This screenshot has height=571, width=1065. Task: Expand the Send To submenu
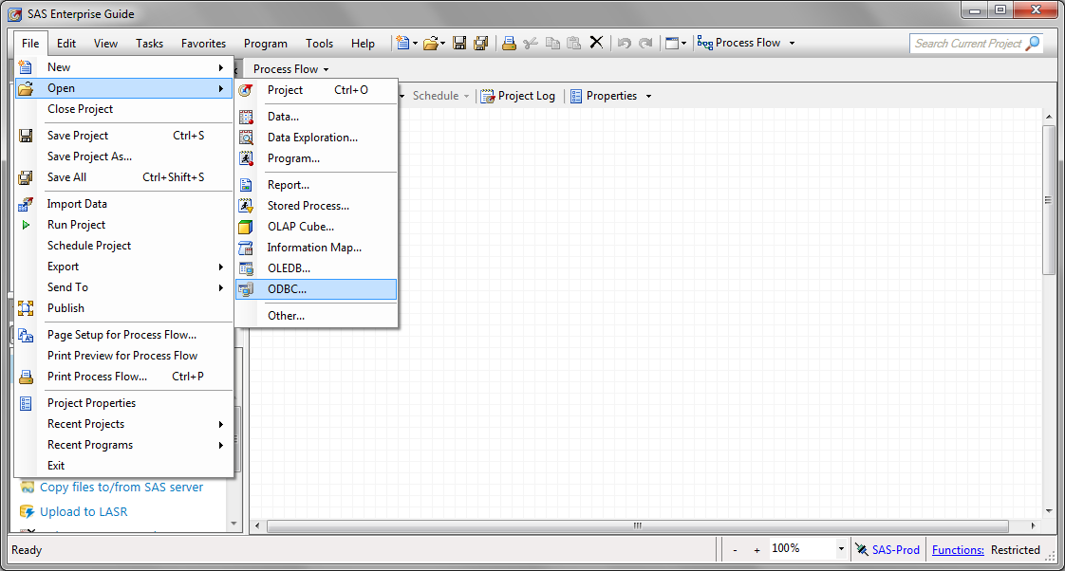pyautogui.click(x=67, y=286)
